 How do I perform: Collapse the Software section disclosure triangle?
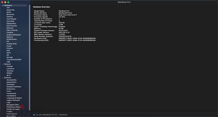point(2,78)
